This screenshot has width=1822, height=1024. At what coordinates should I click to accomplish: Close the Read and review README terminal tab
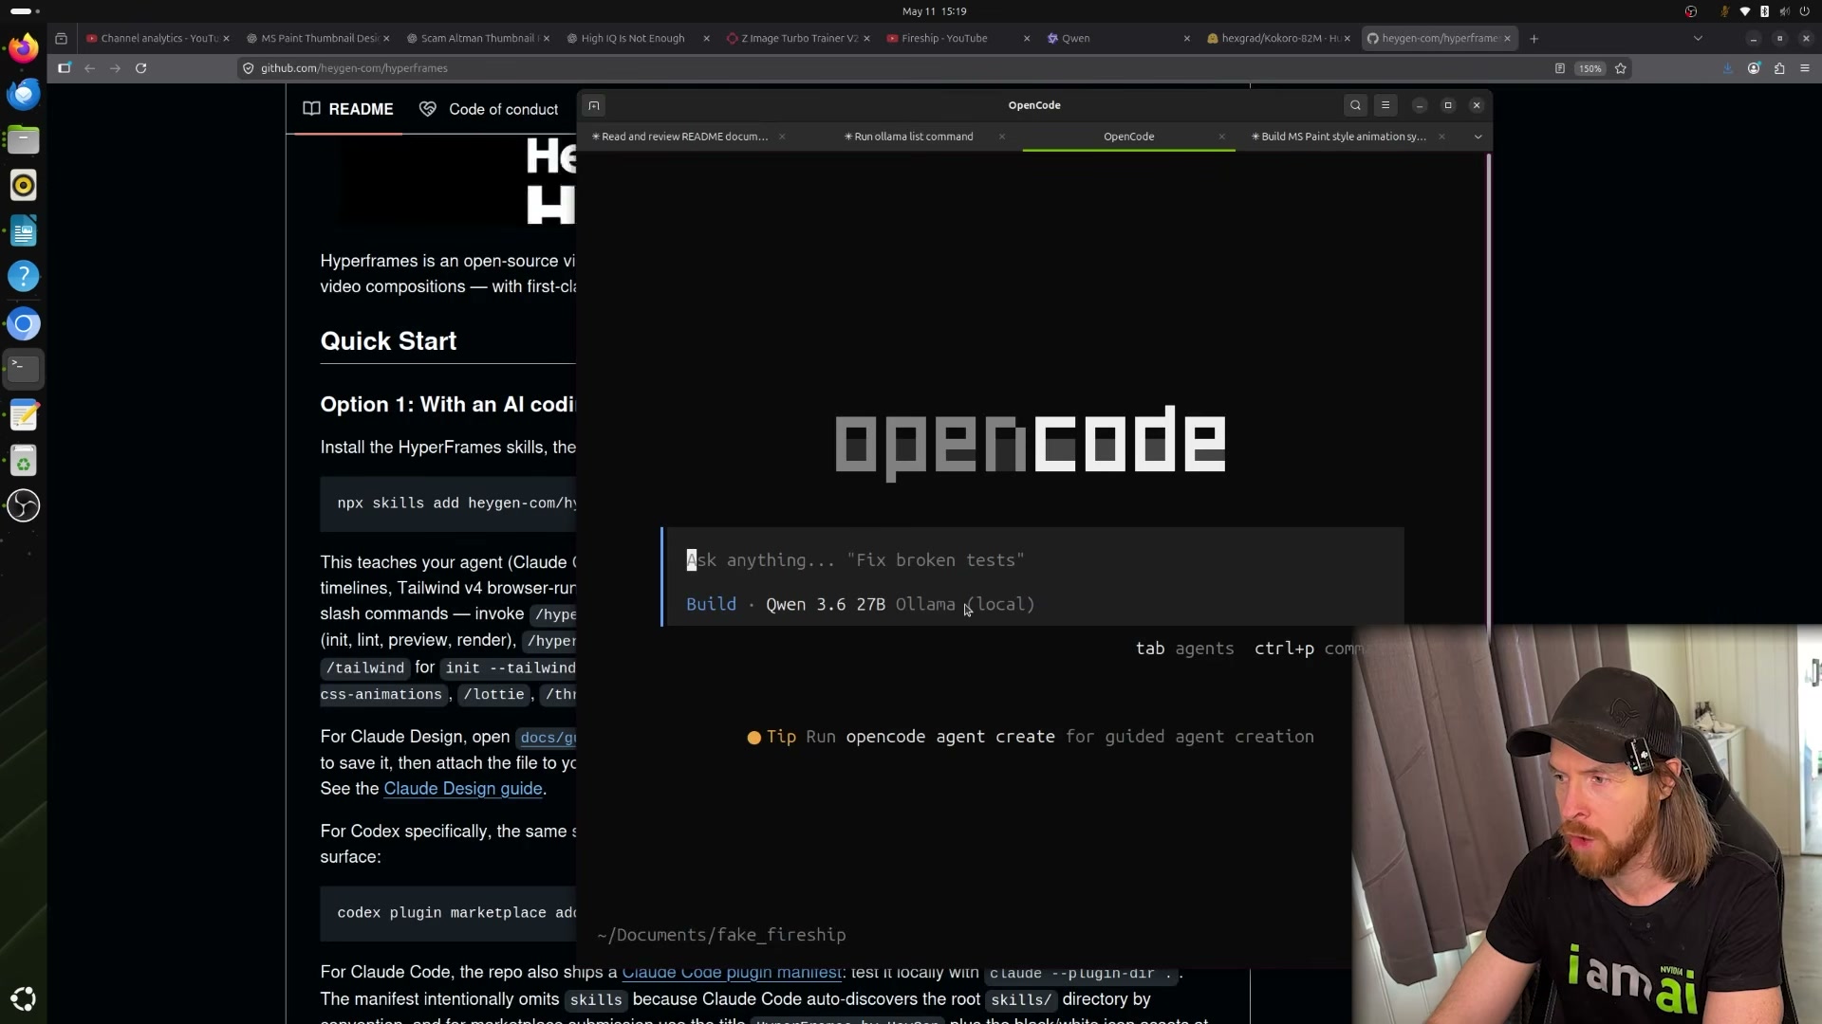[x=782, y=137]
